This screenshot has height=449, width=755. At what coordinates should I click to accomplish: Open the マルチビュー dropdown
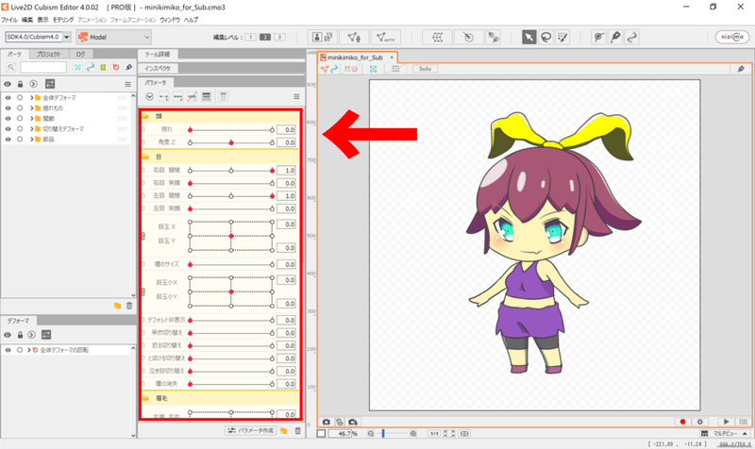coord(726,434)
